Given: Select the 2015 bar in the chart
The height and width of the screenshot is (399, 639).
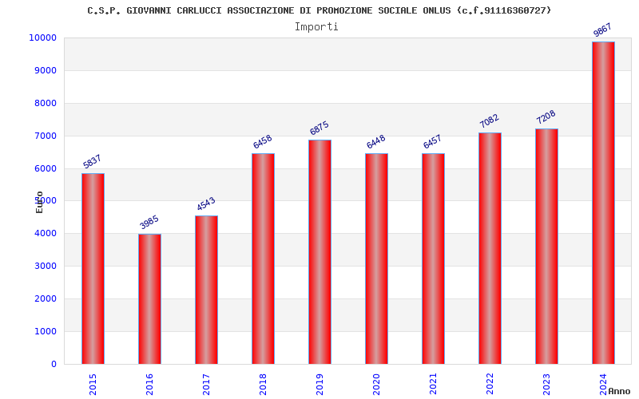Looking at the screenshot, I should pyautogui.click(x=93, y=269).
